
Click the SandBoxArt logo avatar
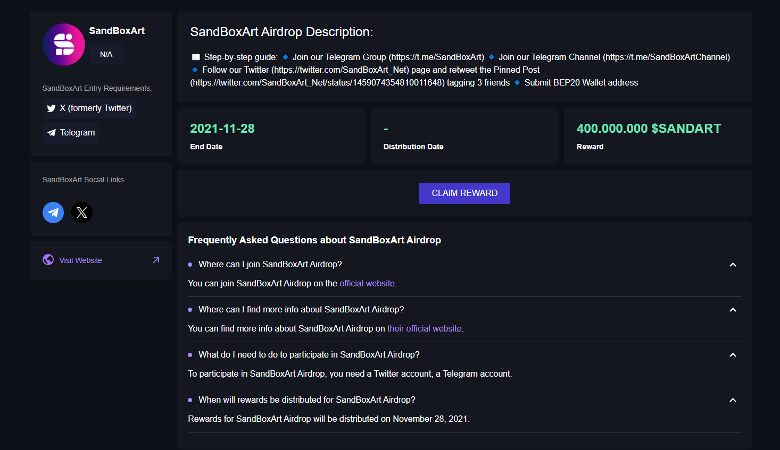(x=64, y=45)
